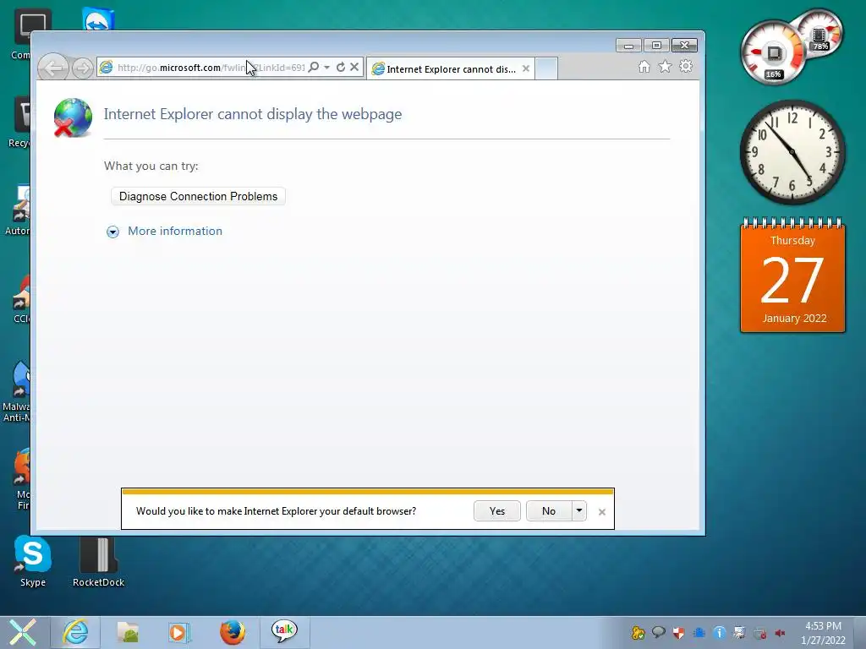Viewport: 866px width, 649px height.
Task: Click the TeamViewer desktop icon
Action: click(x=98, y=19)
